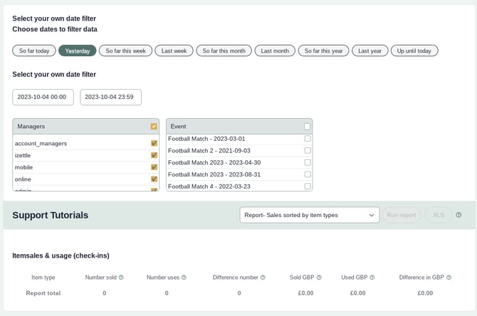Check Football Match 4 - 2022-03-23 event
This screenshot has width=477, height=316.
point(308,186)
